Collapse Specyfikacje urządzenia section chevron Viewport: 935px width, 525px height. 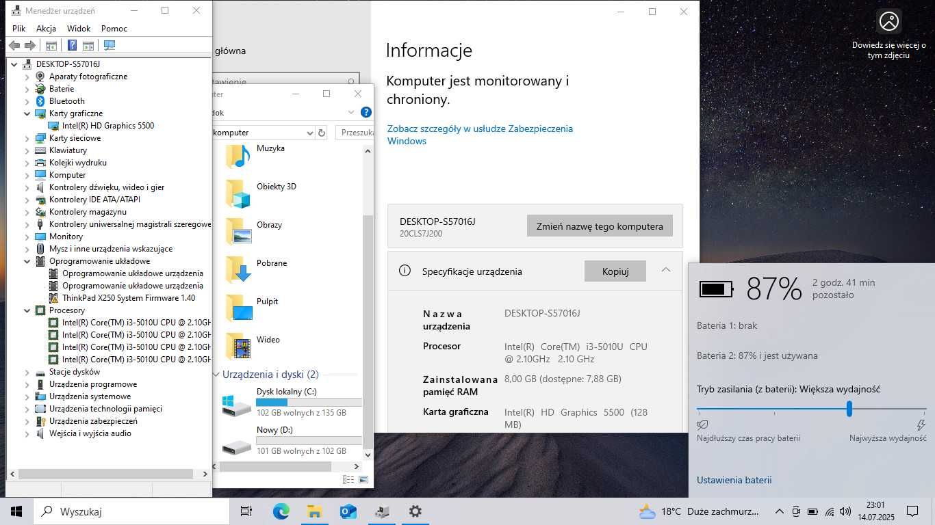666,270
